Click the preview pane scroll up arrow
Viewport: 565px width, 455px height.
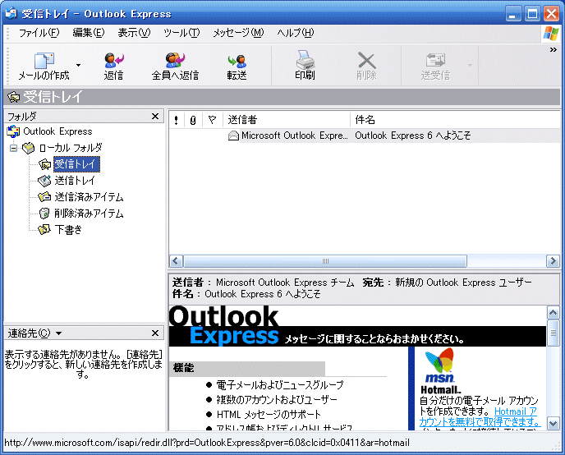pos(554,312)
